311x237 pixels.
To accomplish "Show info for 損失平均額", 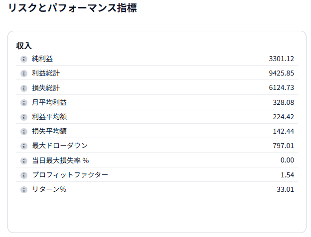I will tap(23, 132).
